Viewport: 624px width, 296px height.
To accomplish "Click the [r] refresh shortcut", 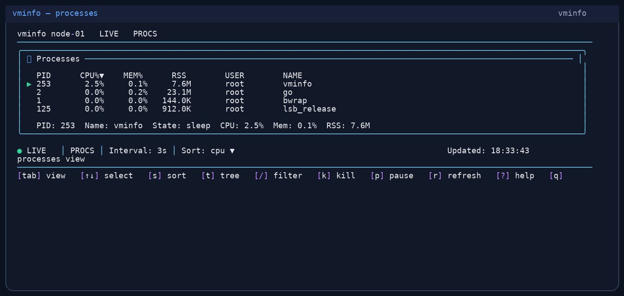I will (x=455, y=176).
